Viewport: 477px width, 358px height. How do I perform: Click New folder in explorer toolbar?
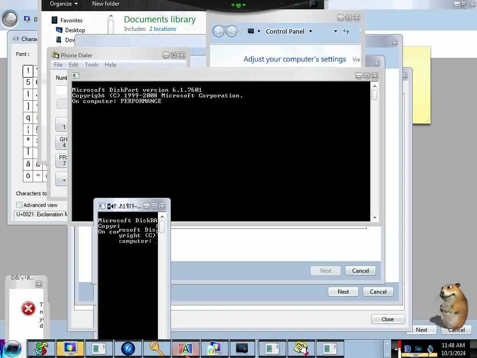point(106,4)
